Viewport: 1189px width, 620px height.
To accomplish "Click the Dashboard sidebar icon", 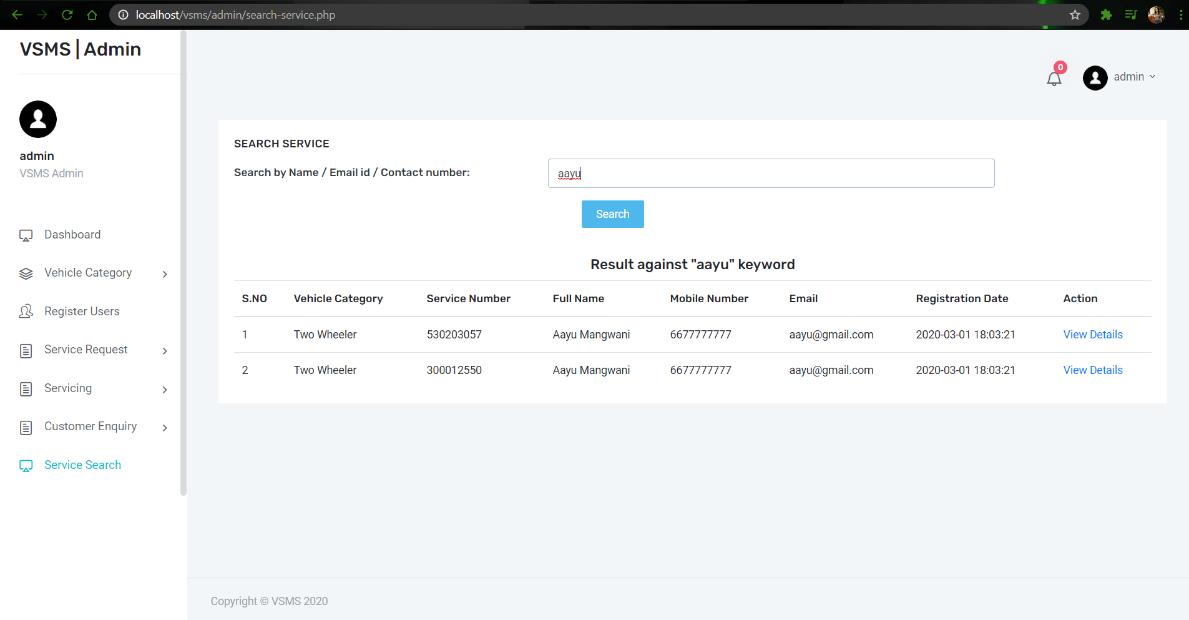I will click(26, 235).
